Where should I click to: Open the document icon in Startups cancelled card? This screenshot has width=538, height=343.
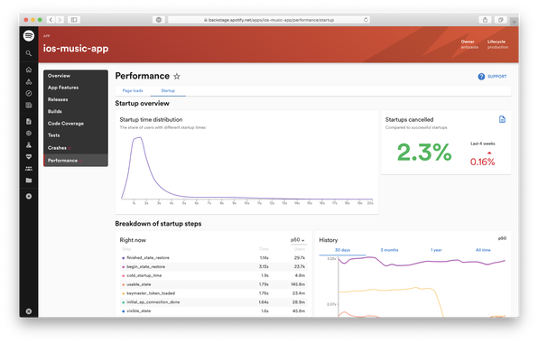point(502,119)
